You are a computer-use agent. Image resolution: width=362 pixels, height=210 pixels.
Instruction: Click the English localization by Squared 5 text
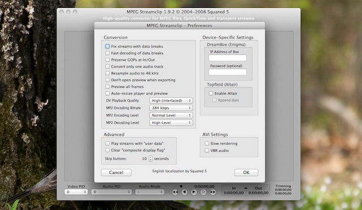179,171
